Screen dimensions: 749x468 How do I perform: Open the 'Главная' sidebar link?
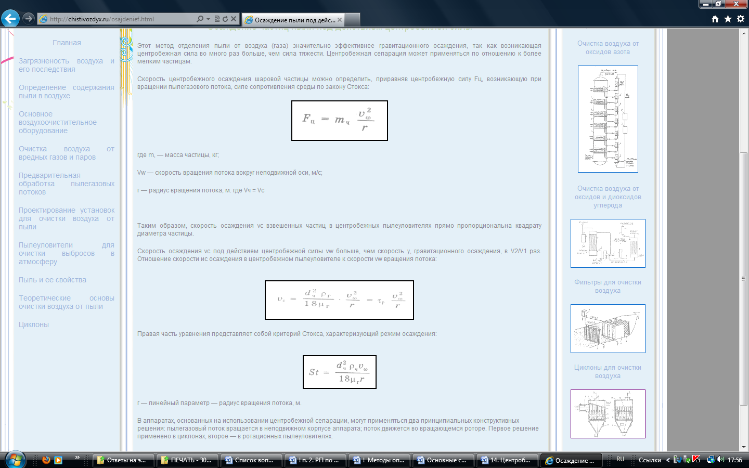click(x=67, y=43)
